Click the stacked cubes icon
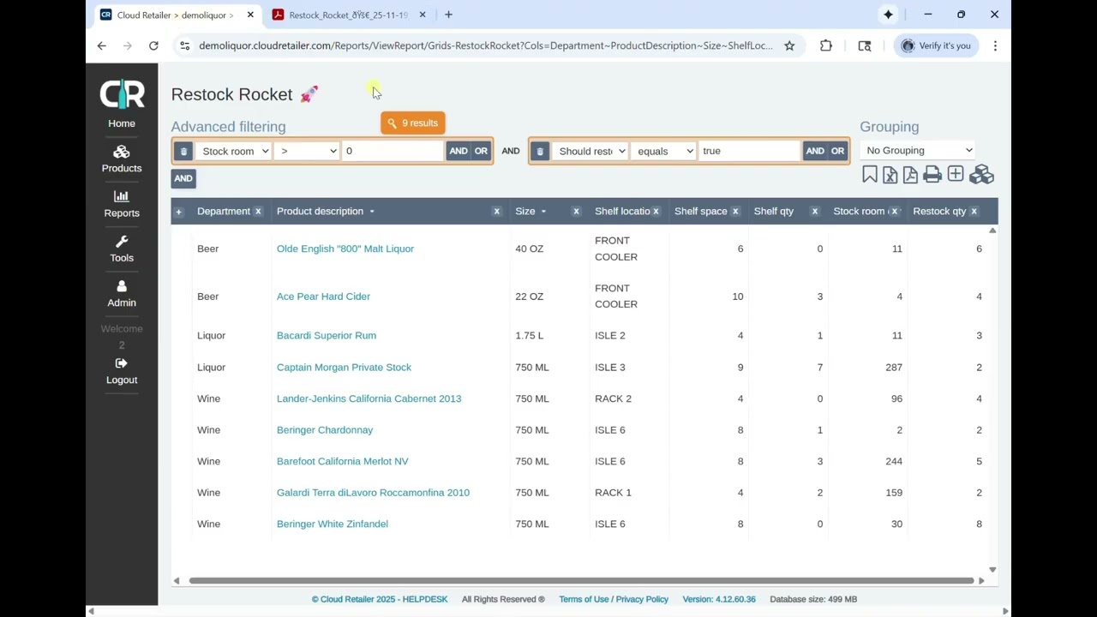 [981, 175]
